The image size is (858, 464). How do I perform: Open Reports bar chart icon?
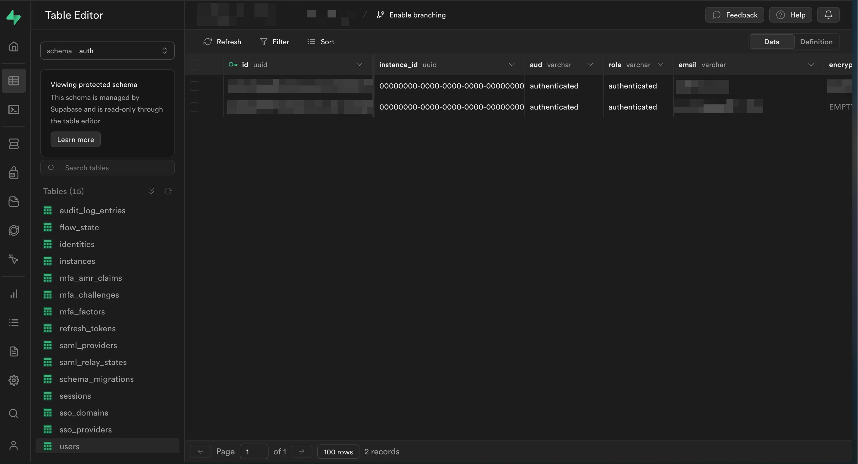(x=14, y=294)
